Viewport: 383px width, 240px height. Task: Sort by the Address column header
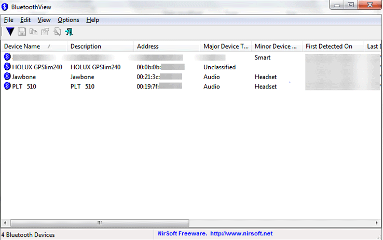(166, 47)
